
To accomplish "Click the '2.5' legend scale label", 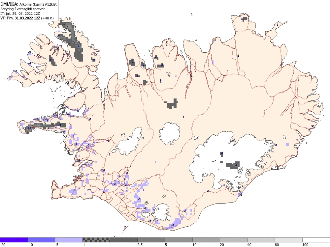I will click(140, 245).
